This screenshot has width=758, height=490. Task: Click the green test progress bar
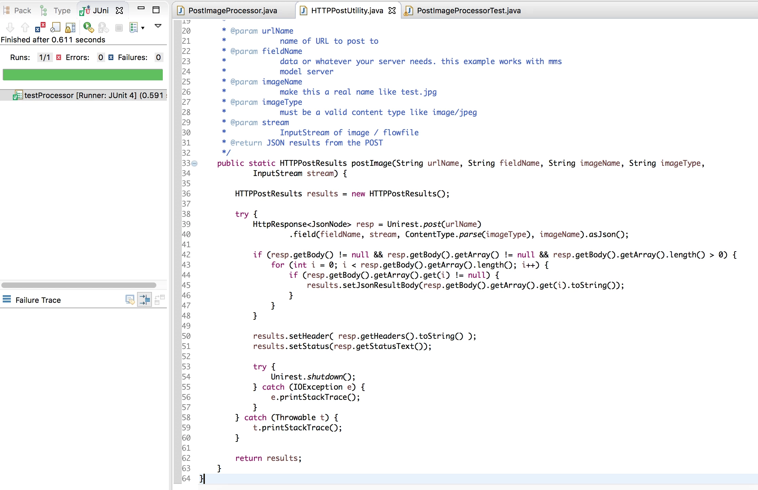83,75
